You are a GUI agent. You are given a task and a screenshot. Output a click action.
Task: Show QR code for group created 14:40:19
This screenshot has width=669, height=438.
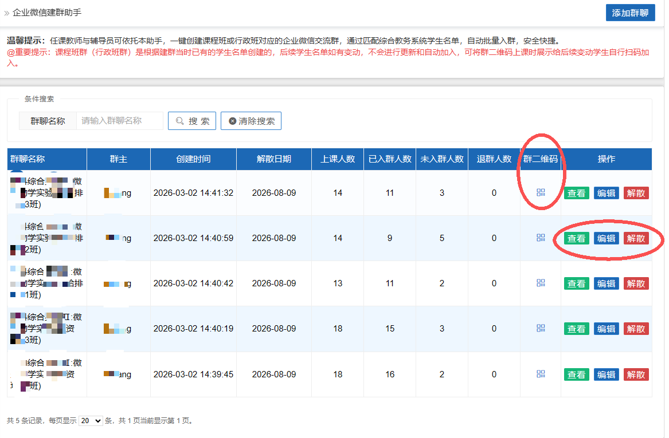tap(541, 328)
